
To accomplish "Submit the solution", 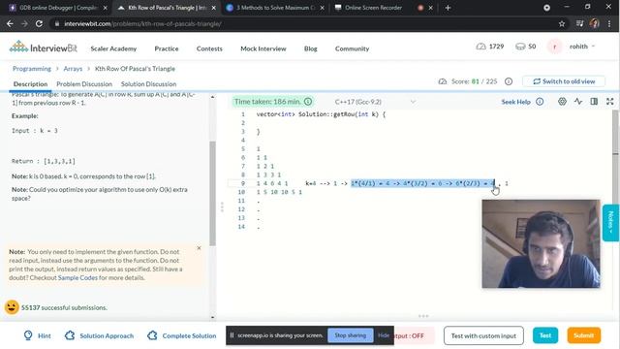I will pyautogui.click(x=583, y=335).
